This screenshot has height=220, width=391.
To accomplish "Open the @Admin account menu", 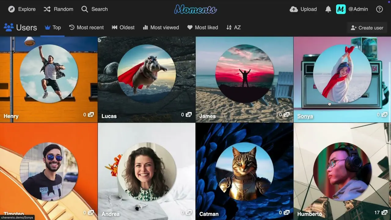I will (352, 9).
